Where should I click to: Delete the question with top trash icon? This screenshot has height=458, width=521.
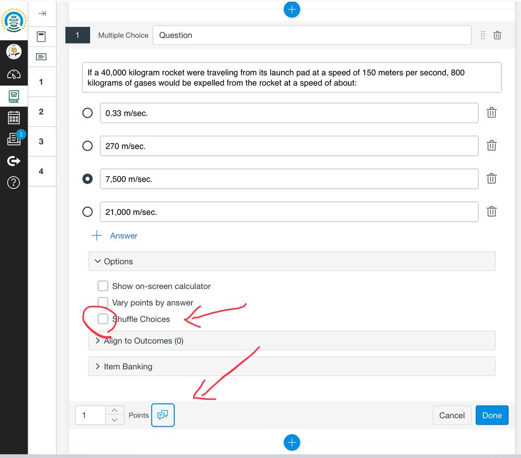[x=497, y=35]
